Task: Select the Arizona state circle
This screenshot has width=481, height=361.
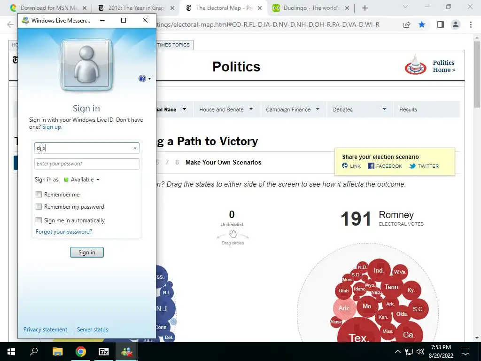Action: pyautogui.click(x=344, y=308)
